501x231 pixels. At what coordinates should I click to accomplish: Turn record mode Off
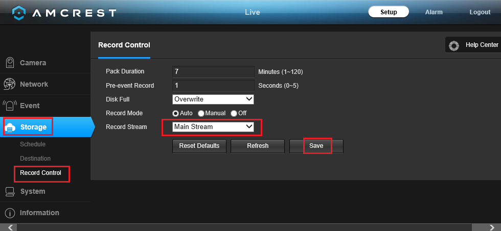234,113
